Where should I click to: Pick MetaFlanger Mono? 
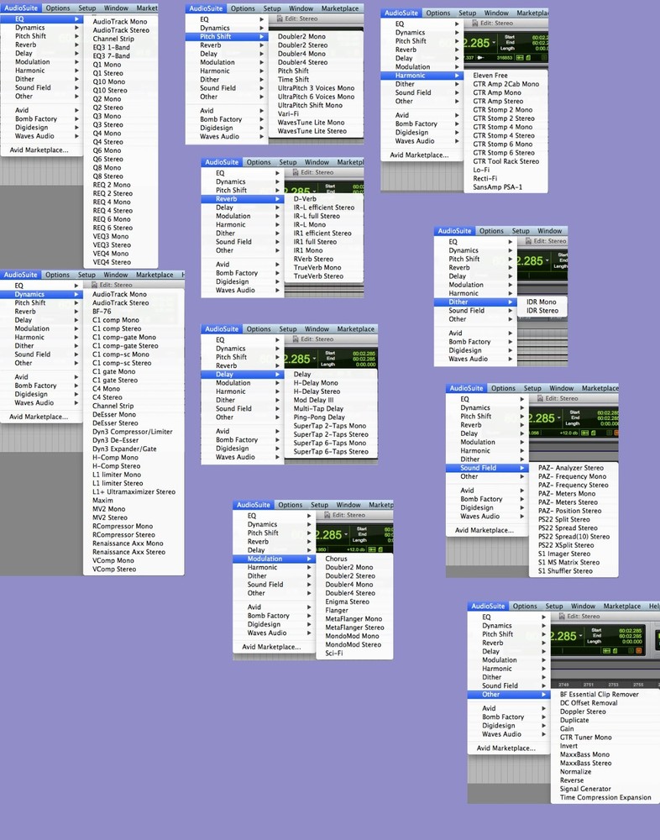[354, 619]
